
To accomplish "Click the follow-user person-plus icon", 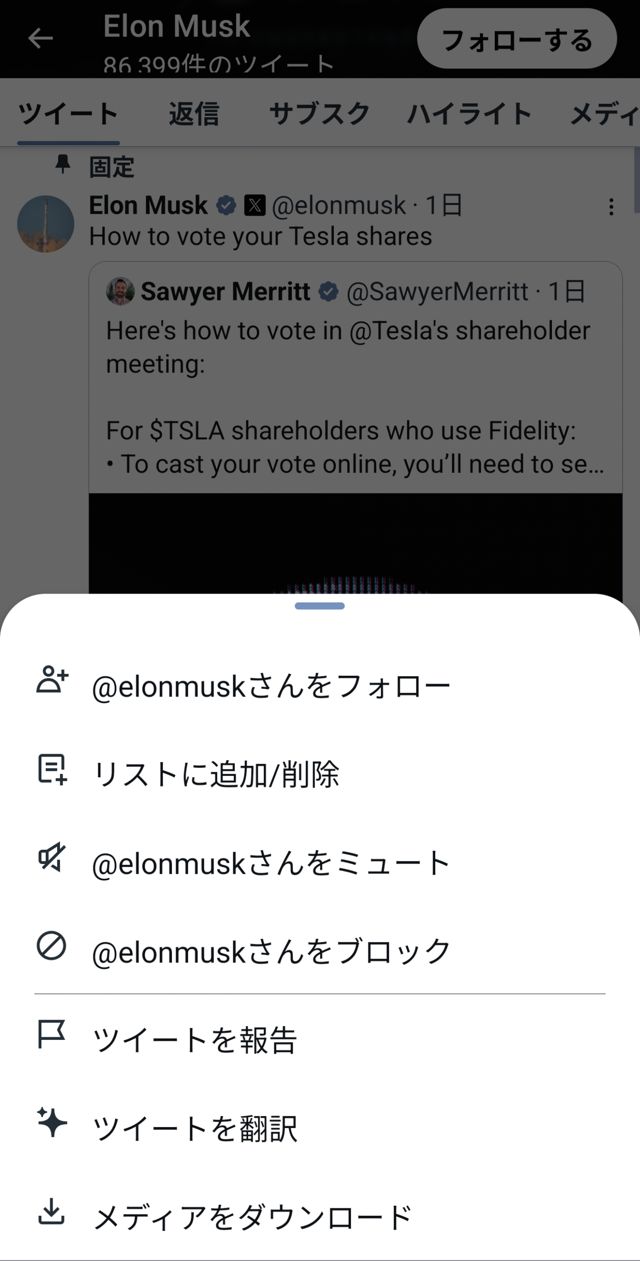I will tap(52, 680).
